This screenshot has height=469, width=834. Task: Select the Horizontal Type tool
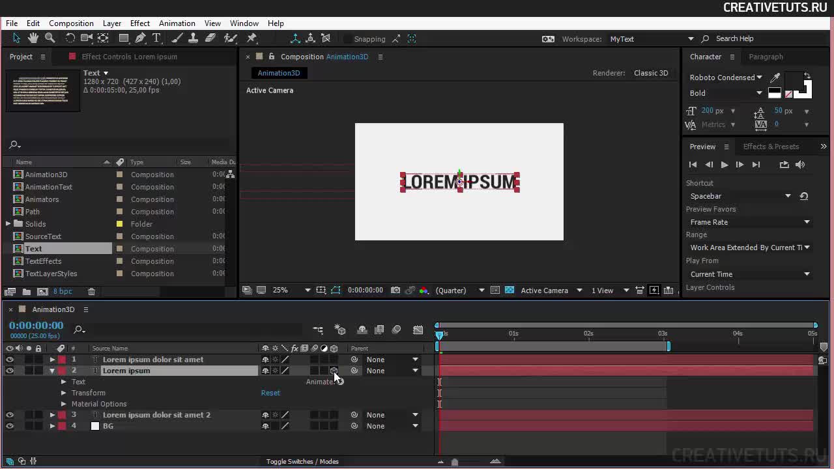[x=156, y=38]
